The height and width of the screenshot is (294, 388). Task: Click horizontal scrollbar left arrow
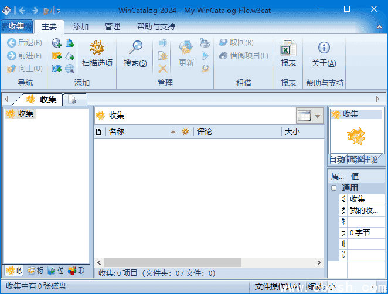(99, 262)
